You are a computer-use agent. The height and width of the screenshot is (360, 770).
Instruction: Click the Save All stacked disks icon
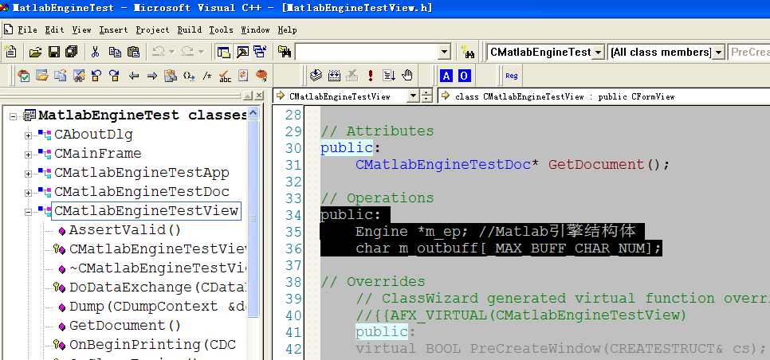[x=72, y=52]
